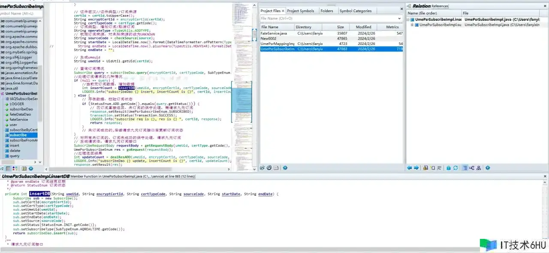Viewport: 549px width, 253px height.
Task: Open the Symbol Categories tab
Action: (x=355, y=11)
